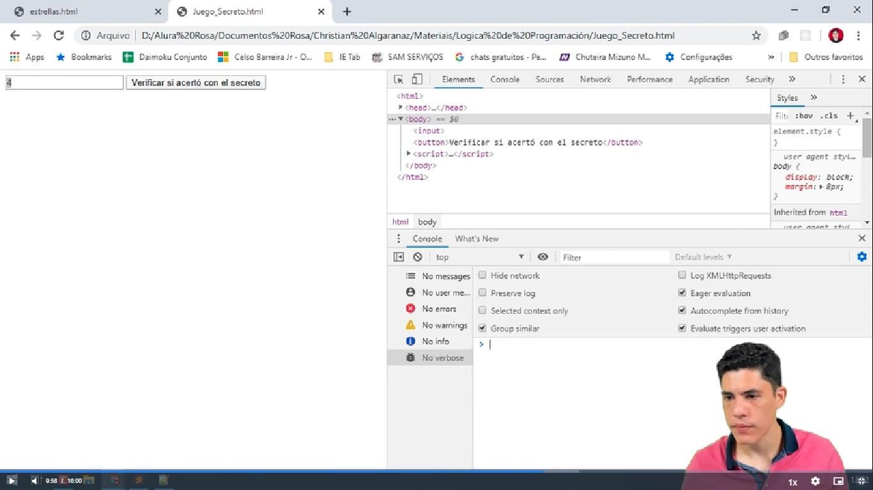
Task: Select the 'No messages' sidebar entry
Action: 430,276
